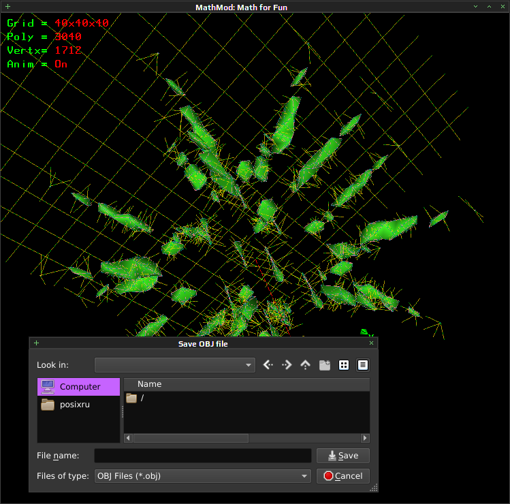This screenshot has height=504, width=510.
Task: Switch to icon grid view mode
Action: click(343, 365)
